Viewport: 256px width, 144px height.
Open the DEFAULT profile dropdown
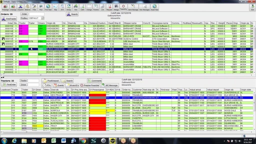tap(42, 18)
